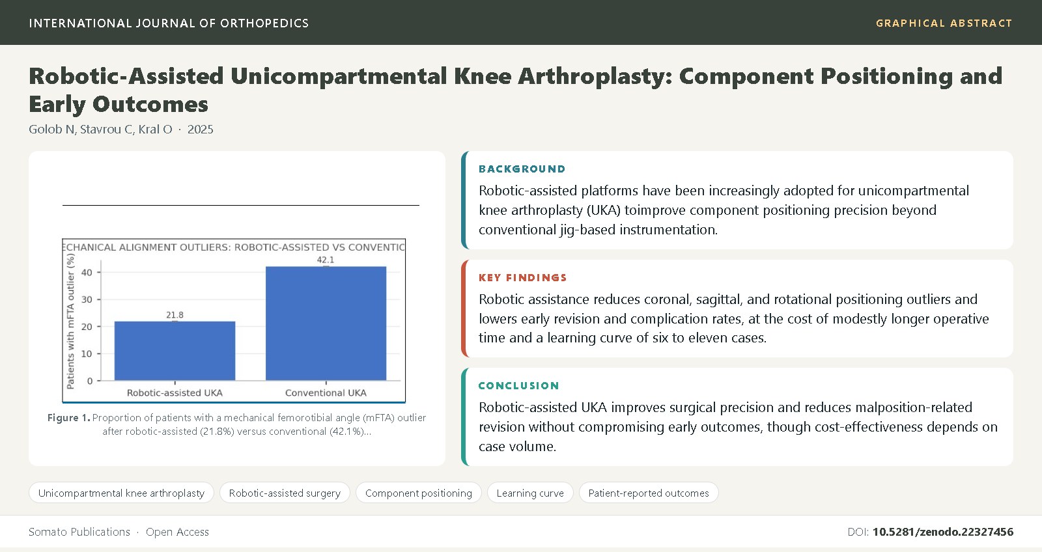Click the 'Patient-reported outcomes' keyword tag

click(649, 493)
